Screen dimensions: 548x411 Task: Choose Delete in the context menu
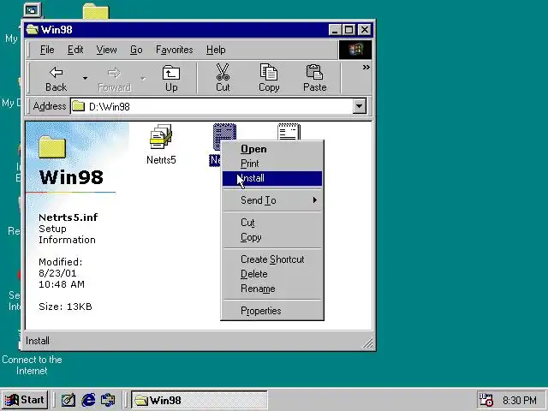pyautogui.click(x=272, y=274)
